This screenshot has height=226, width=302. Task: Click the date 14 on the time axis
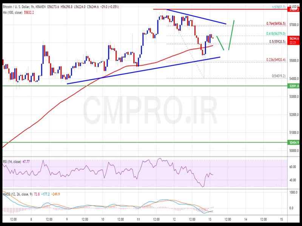pos(245,219)
